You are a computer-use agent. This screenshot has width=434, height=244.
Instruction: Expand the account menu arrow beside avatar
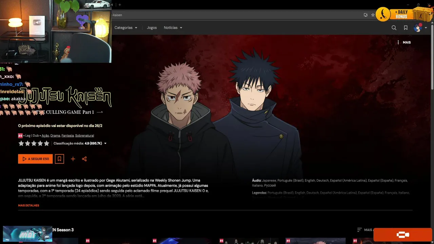[426, 28]
